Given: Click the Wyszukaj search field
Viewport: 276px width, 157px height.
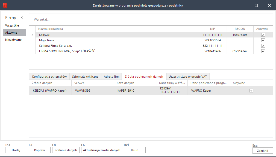Looking at the screenshot, I should [86, 19].
